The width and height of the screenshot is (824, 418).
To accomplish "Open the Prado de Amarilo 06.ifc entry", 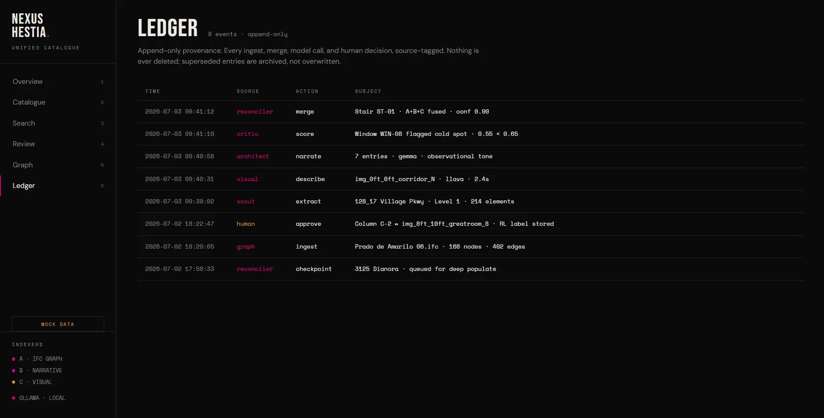I will pyautogui.click(x=440, y=247).
